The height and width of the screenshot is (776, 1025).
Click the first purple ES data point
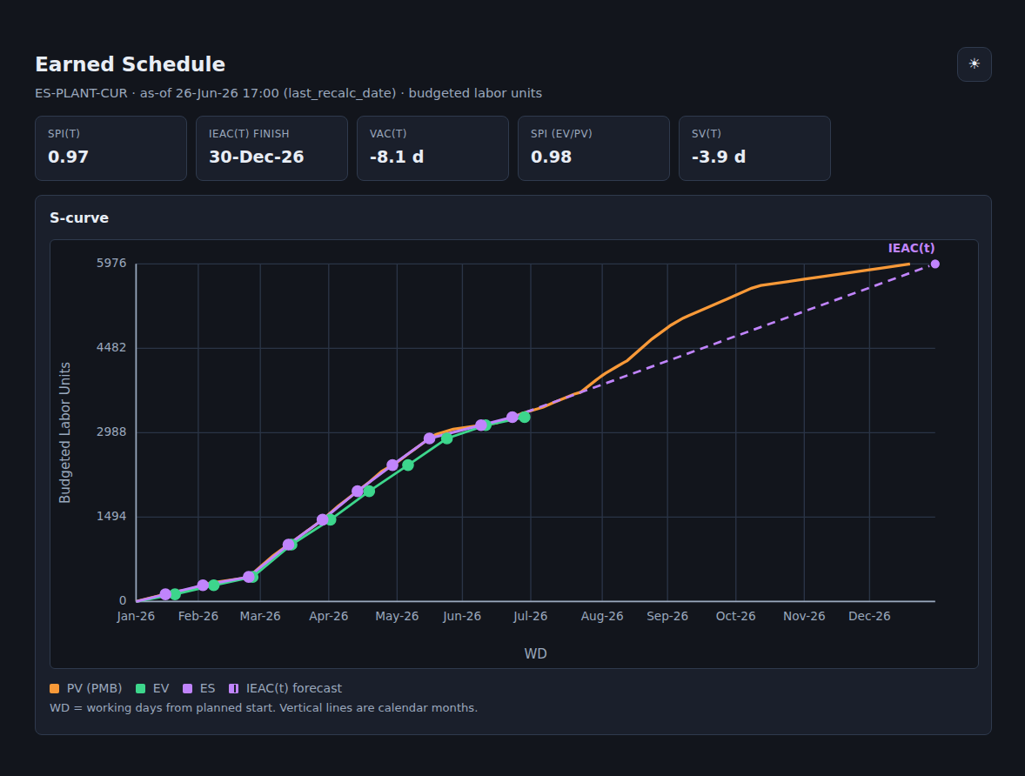click(x=165, y=594)
